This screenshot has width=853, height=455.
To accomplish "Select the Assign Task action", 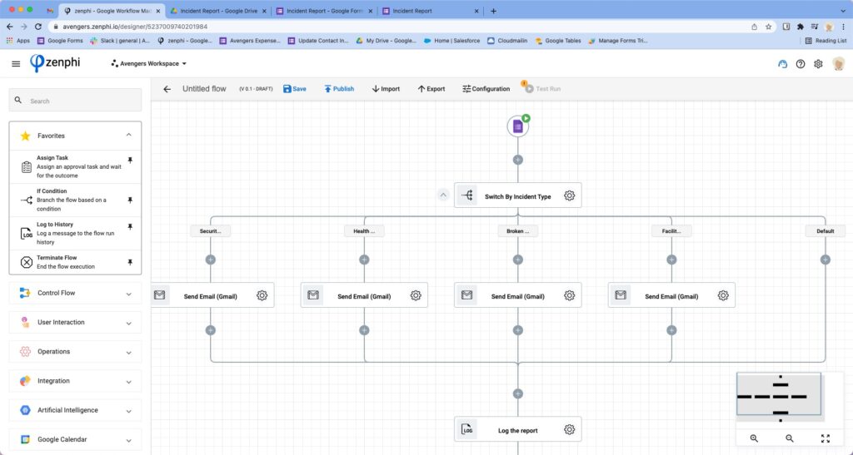I will (x=75, y=166).
